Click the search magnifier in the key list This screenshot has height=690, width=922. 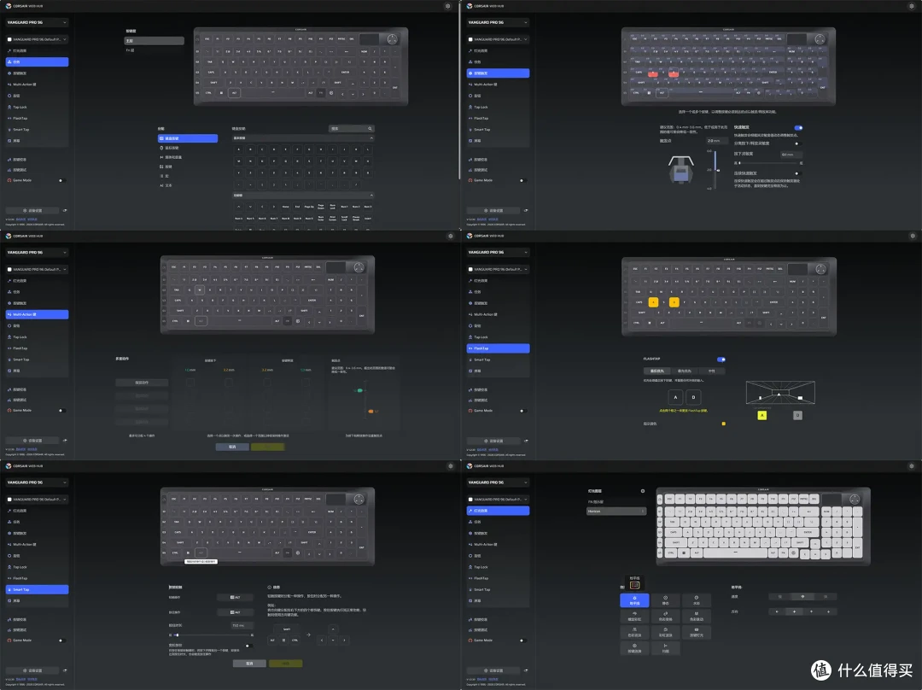pyautogui.click(x=370, y=128)
